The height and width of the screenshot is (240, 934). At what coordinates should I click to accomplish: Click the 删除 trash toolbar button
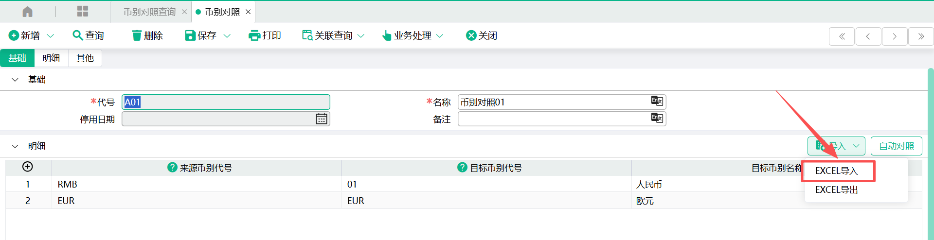(147, 35)
